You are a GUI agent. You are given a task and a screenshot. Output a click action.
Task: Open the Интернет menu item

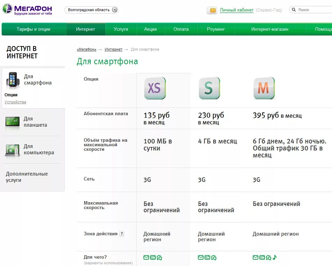[86, 29]
